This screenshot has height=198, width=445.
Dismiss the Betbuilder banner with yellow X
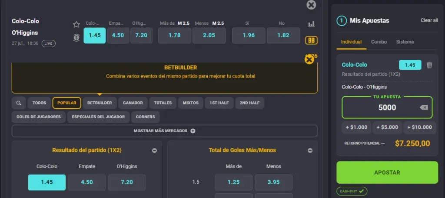309,60
